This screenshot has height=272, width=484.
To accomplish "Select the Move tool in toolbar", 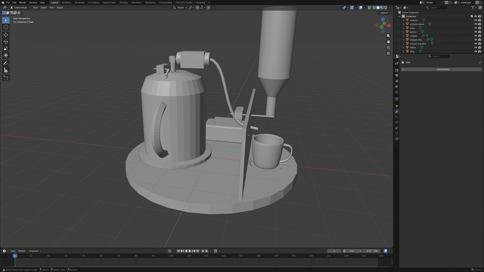I will point(6,34).
